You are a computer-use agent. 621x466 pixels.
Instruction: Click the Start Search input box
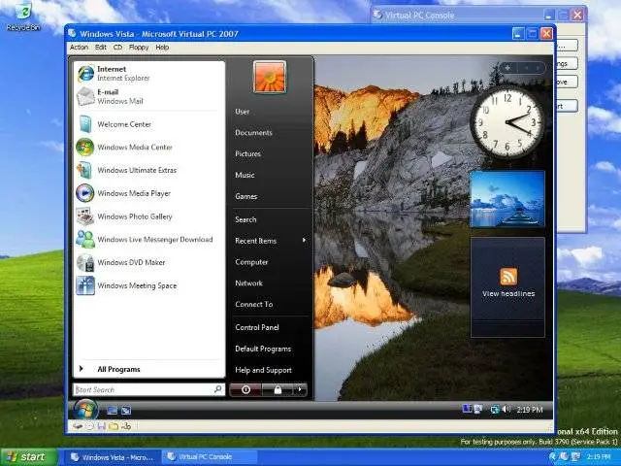pos(142,389)
